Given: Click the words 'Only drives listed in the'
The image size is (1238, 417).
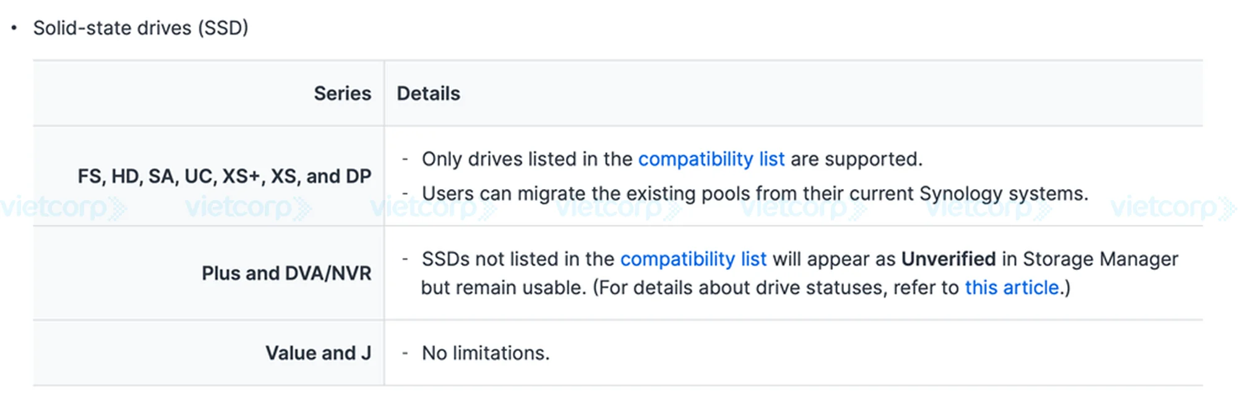Looking at the screenshot, I should (527, 159).
